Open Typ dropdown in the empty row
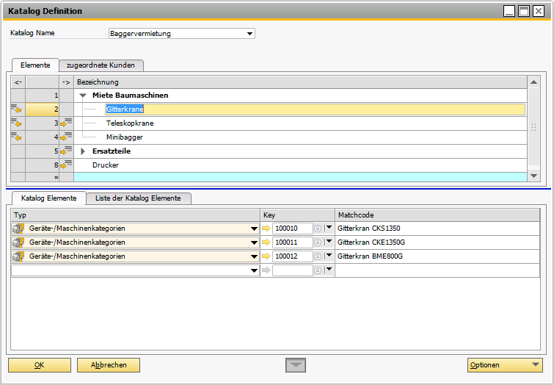Screen dimensions: 554x385 pyautogui.click(x=254, y=270)
